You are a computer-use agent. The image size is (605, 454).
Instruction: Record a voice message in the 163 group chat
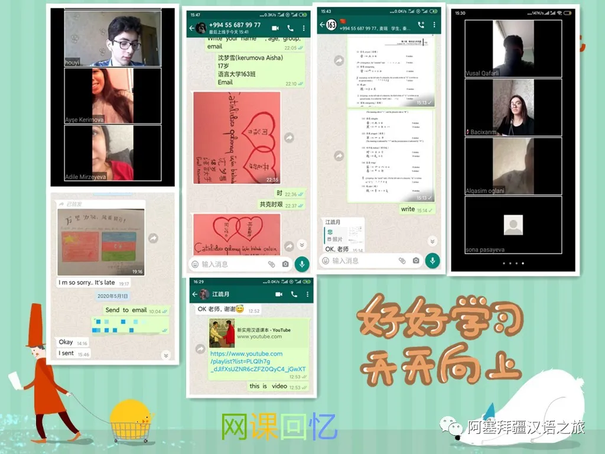pyautogui.click(x=432, y=261)
